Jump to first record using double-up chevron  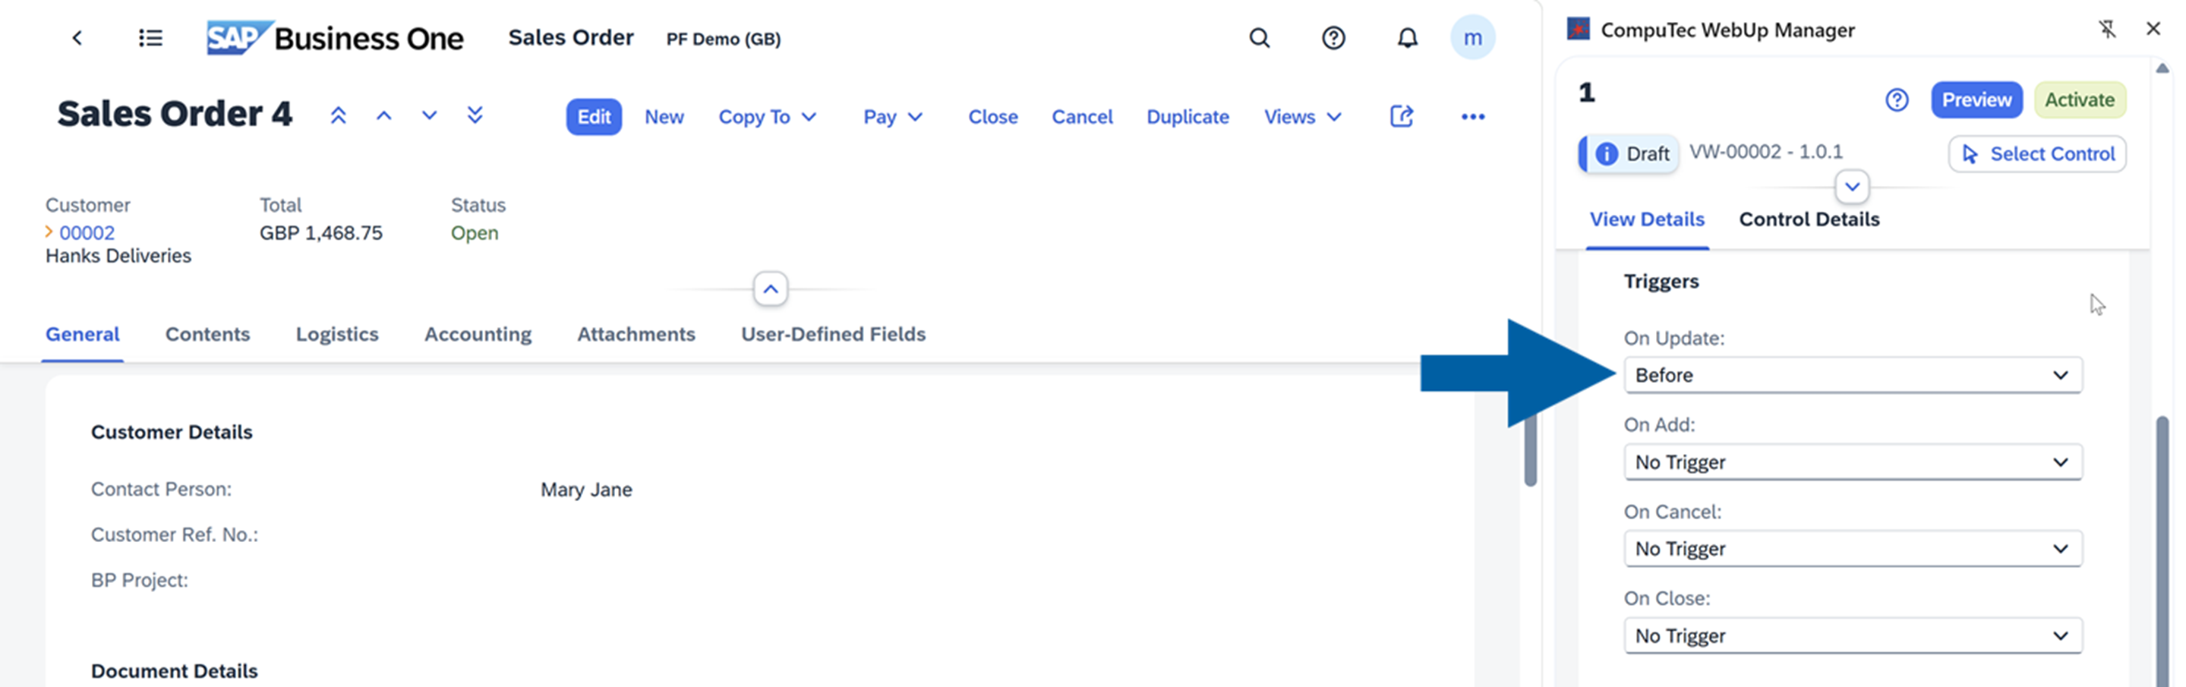[x=339, y=115]
